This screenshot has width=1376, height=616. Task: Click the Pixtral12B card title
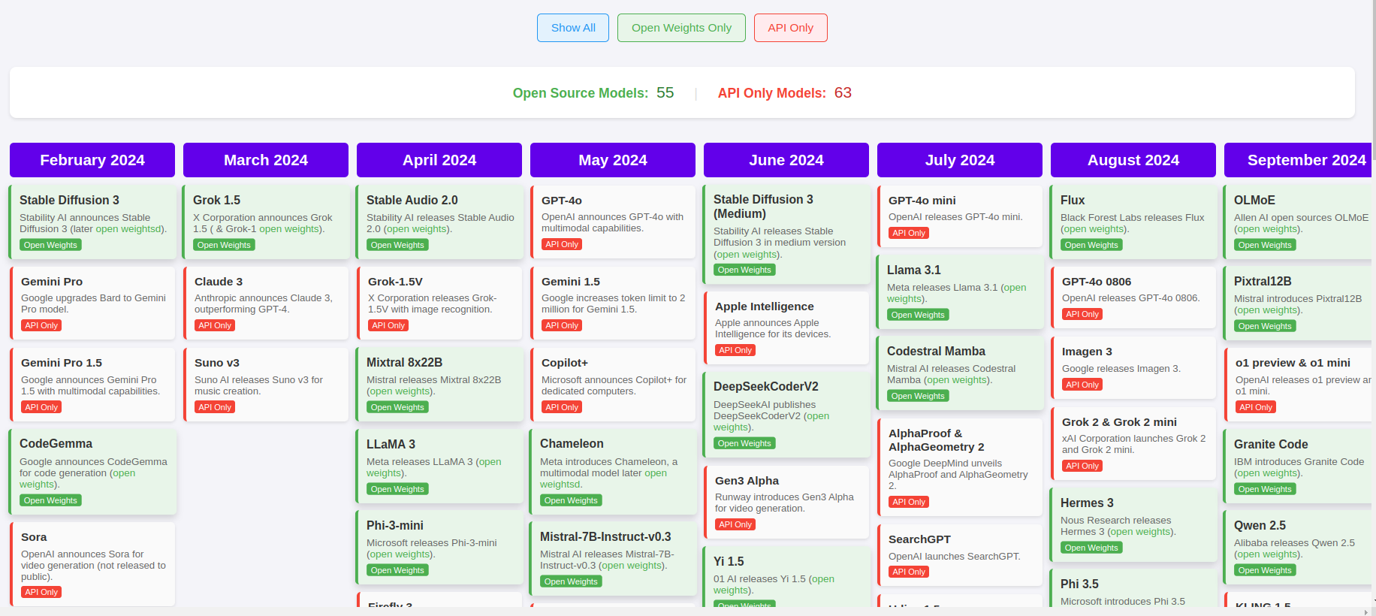pos(1263,281)
